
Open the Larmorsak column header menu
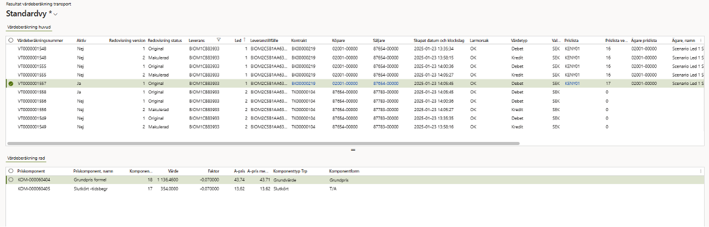click(479, 40)
